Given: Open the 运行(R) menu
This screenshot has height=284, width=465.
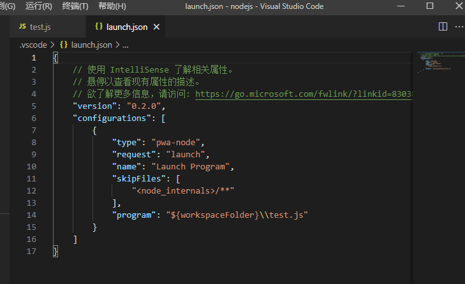Looking at the screenshot, I should [38, 6].
